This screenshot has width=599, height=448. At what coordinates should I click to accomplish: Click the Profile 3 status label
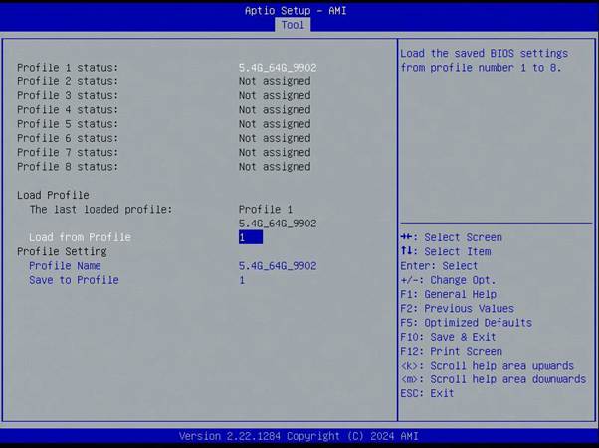coord(68,95)
